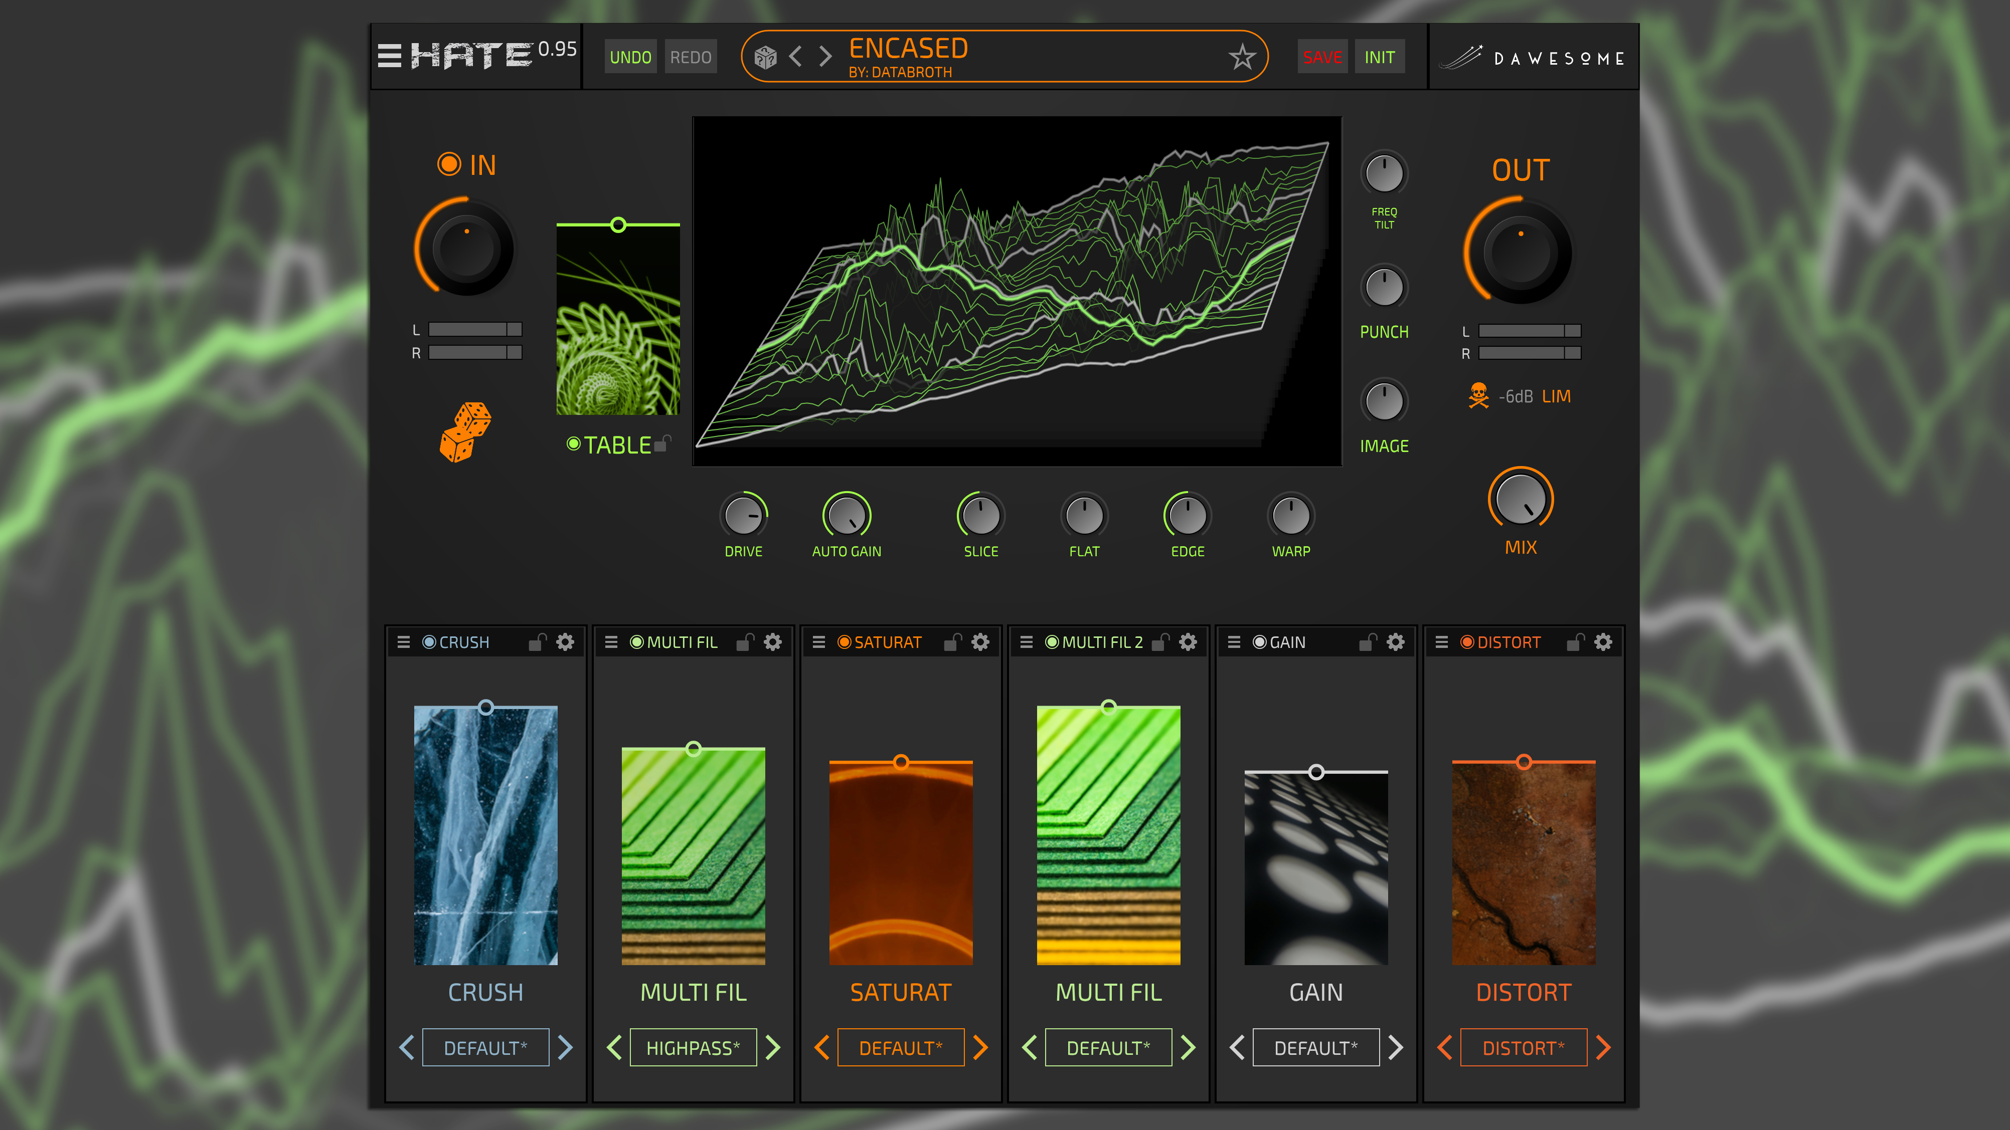Screen dimensions: 2010x1130
Task: Toggle the MULTI FIL 2 module power
Action: (1052, 642)
